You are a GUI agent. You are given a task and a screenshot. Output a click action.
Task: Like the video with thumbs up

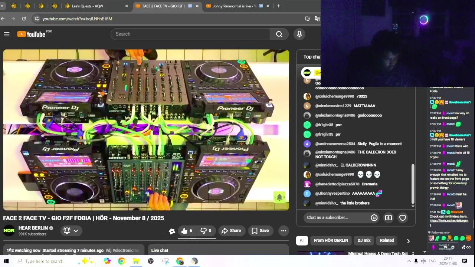187,231
